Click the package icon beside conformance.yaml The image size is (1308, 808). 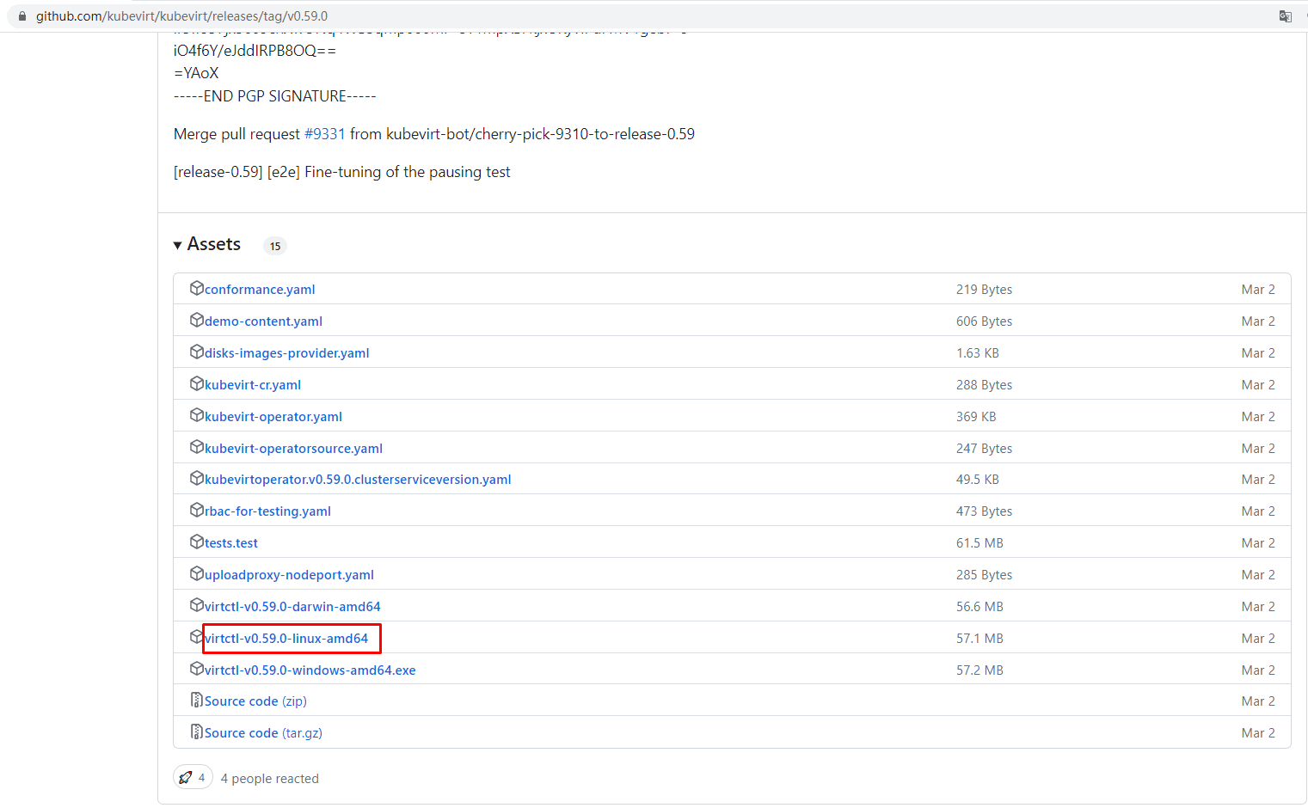pos(197,288)
